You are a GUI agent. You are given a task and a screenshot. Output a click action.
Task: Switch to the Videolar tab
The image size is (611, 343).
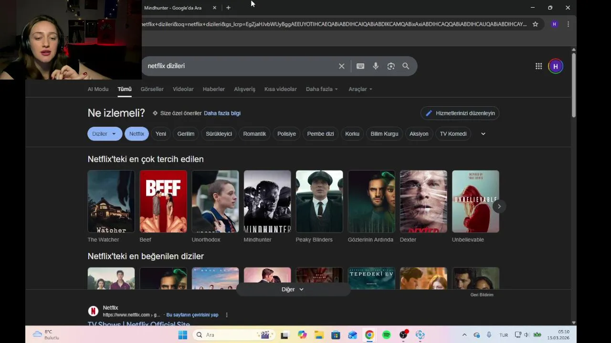pos(183,89)
